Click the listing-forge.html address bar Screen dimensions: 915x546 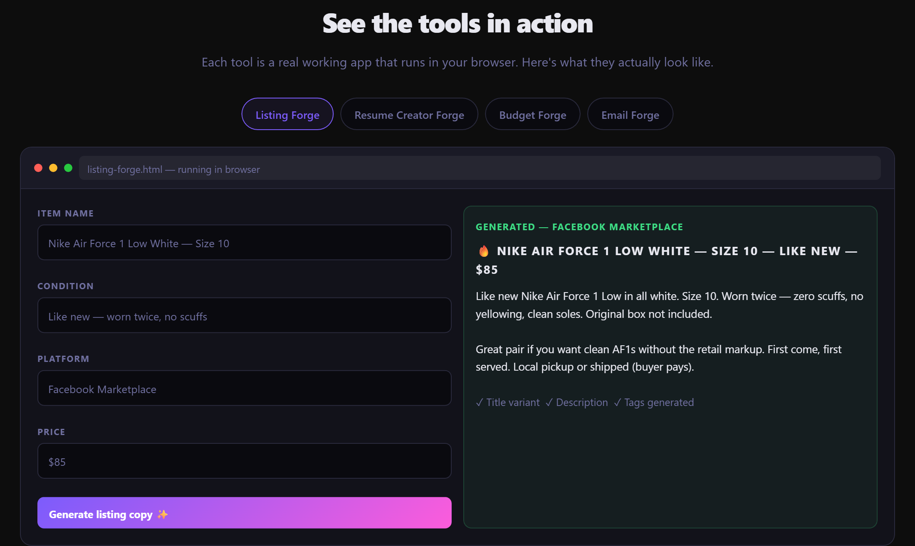tap(479, 168)
